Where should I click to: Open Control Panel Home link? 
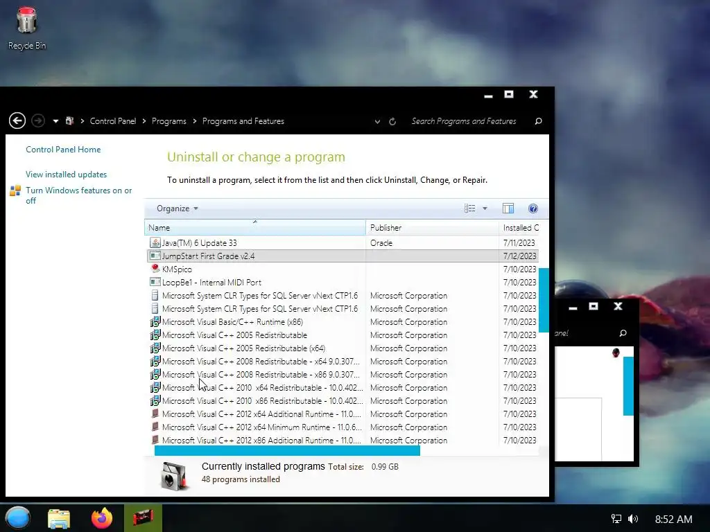point(63,150)
